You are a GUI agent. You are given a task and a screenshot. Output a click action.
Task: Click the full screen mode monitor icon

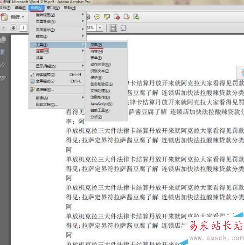[32, 81]
